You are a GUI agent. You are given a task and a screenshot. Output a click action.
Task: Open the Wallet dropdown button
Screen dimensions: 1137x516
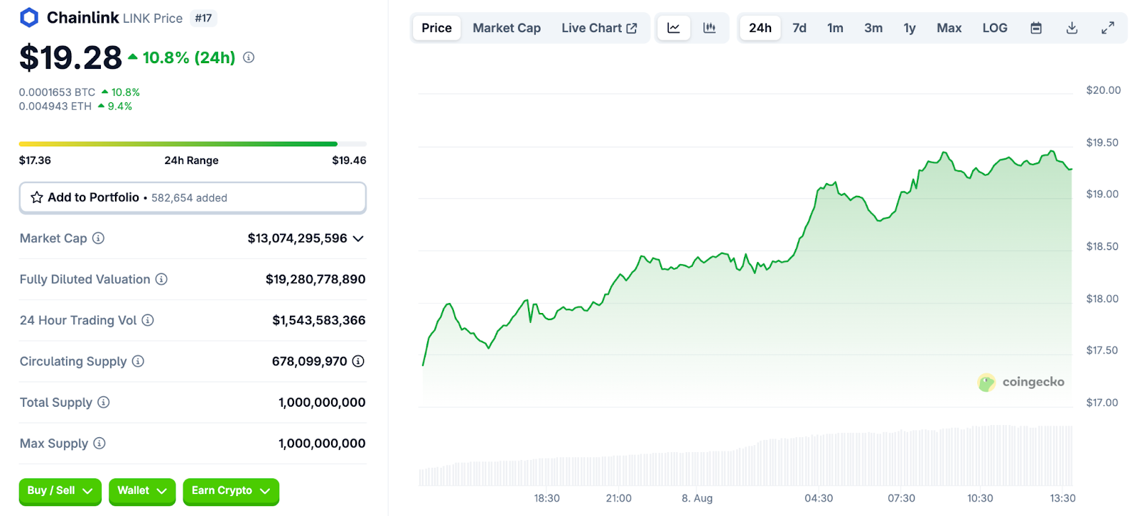tap(141, 490)
